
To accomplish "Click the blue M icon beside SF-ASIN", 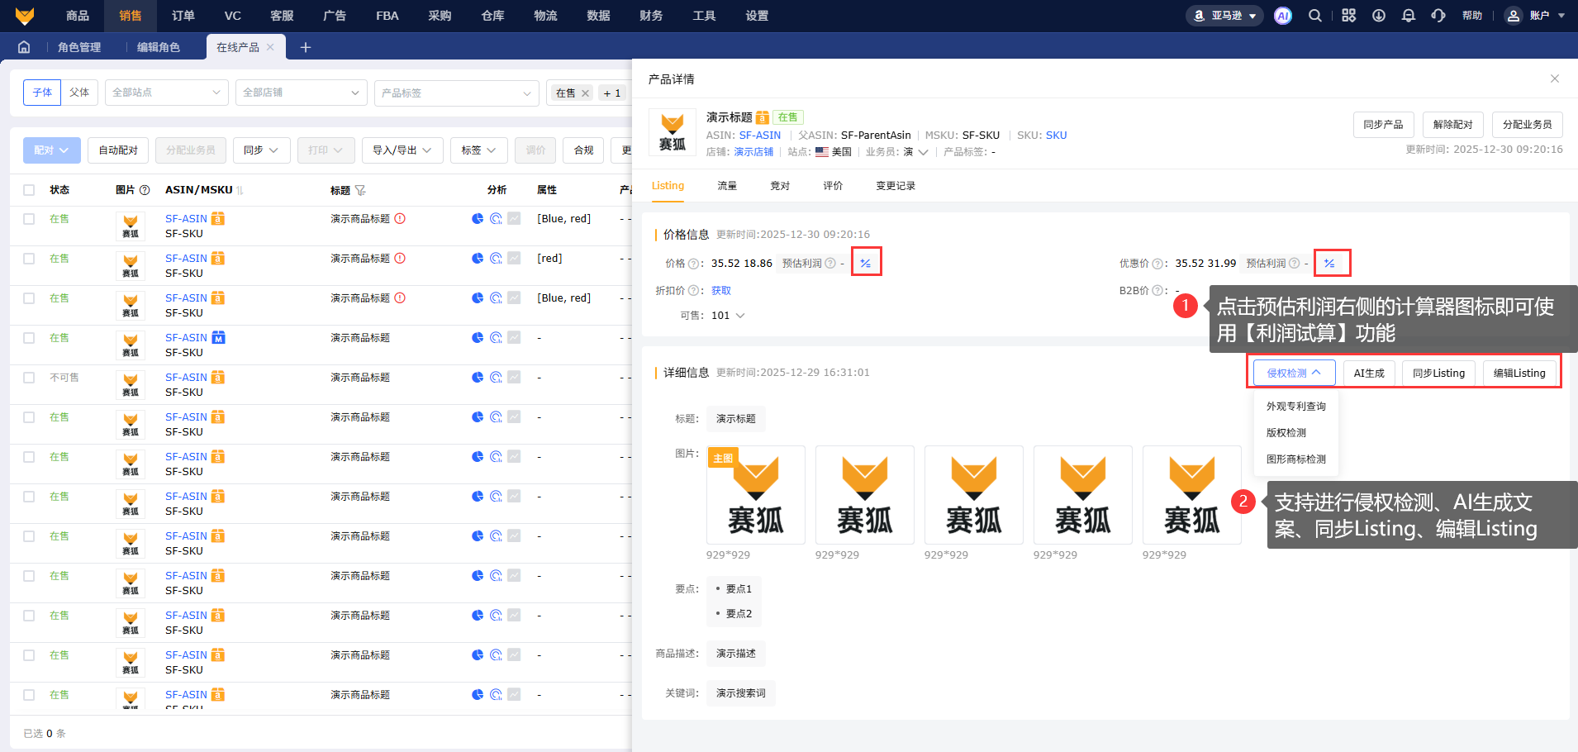I will [218, 337].
